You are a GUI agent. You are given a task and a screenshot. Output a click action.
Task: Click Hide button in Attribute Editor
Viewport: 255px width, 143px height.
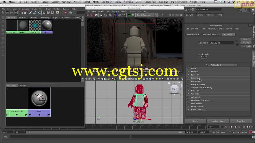(x=249, y=46)
